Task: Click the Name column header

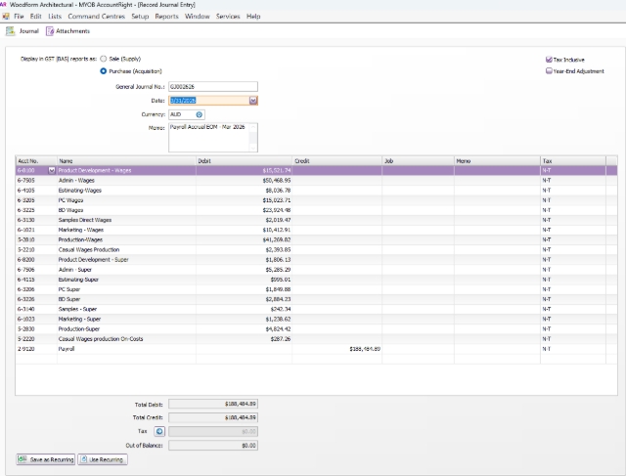Action: coord(126,161)
